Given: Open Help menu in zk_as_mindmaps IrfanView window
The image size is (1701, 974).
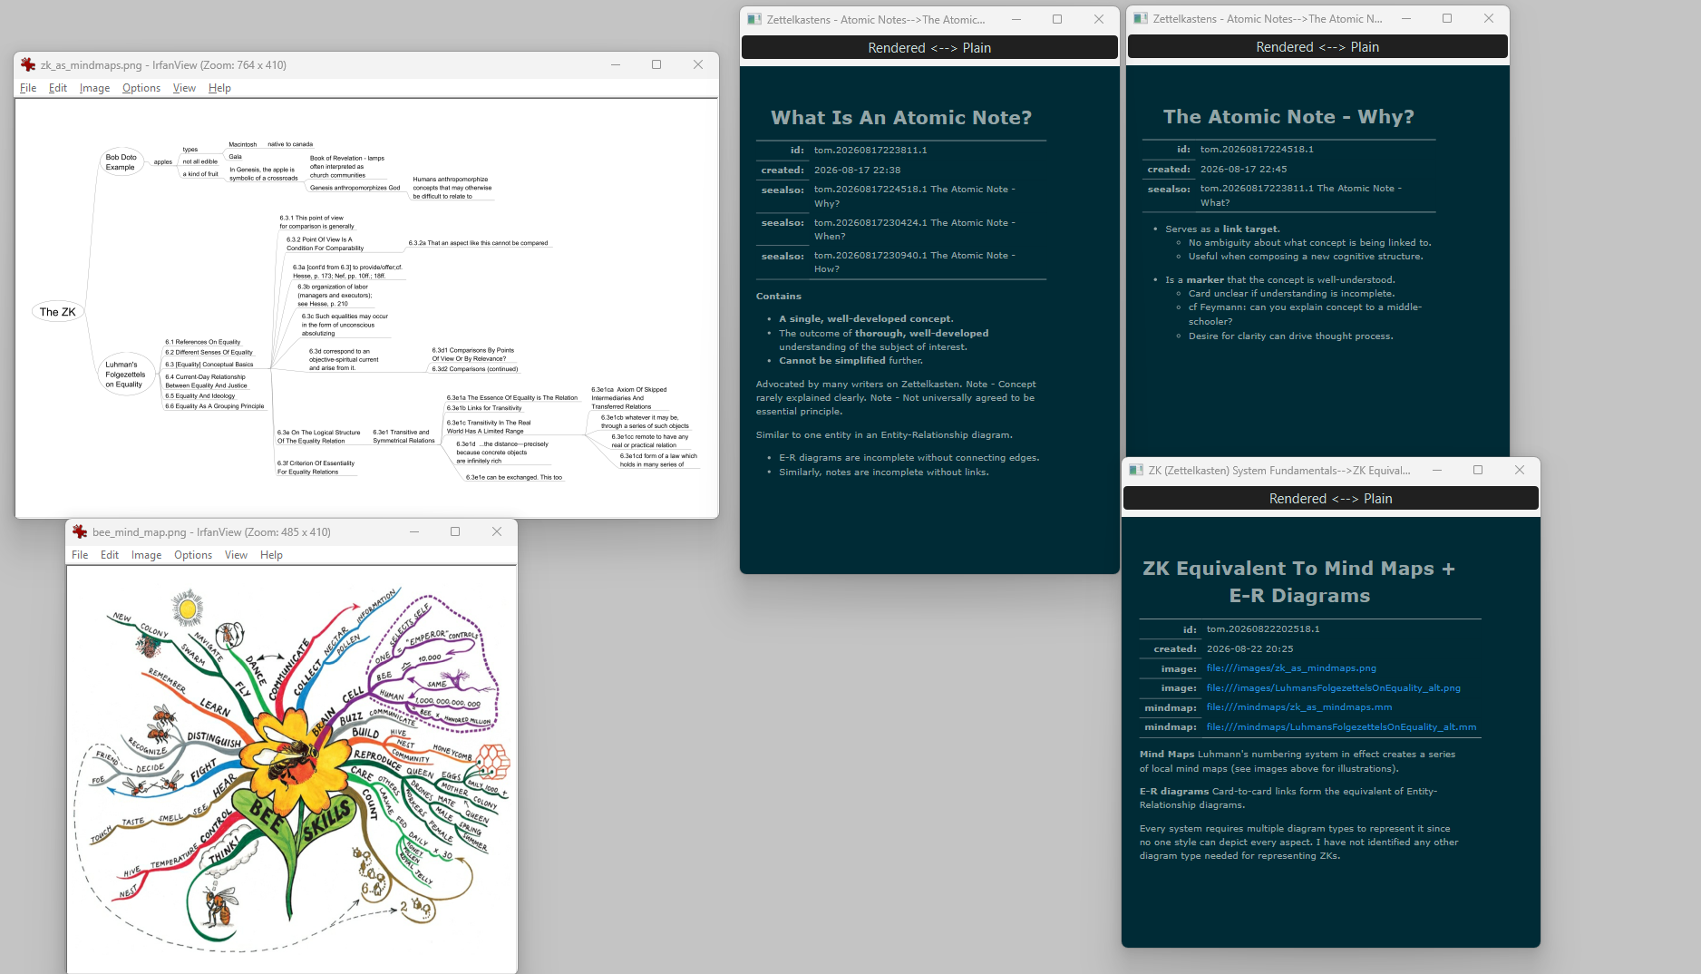Looking at the screenshot, I should (219, 88).
